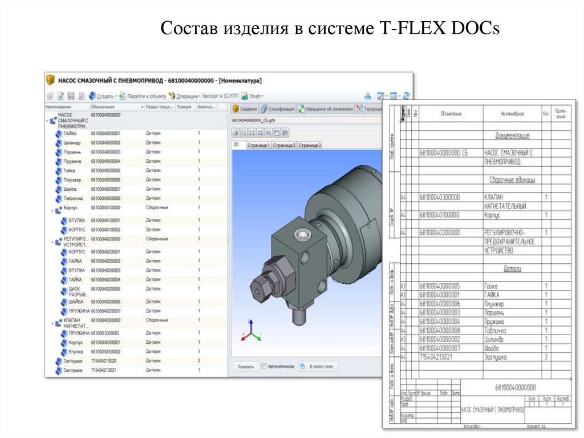
Task: Click the part icon beside Цилиндр
Action: tap(59, 143)
